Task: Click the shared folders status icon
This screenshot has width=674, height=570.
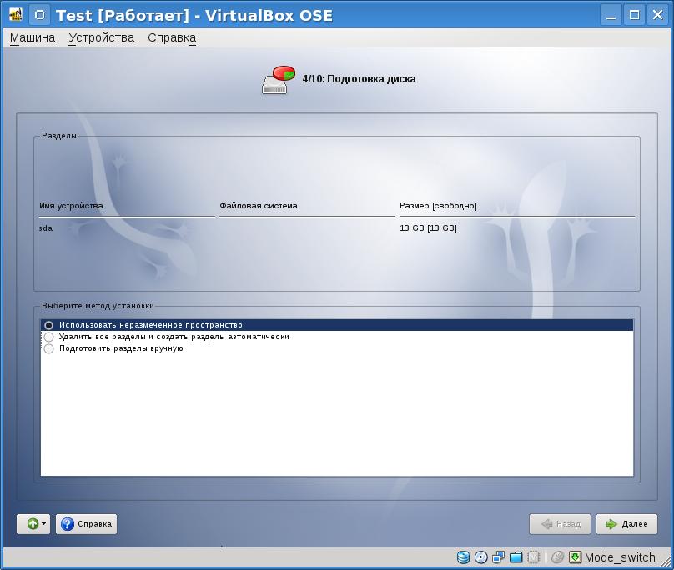Action: 516,557
